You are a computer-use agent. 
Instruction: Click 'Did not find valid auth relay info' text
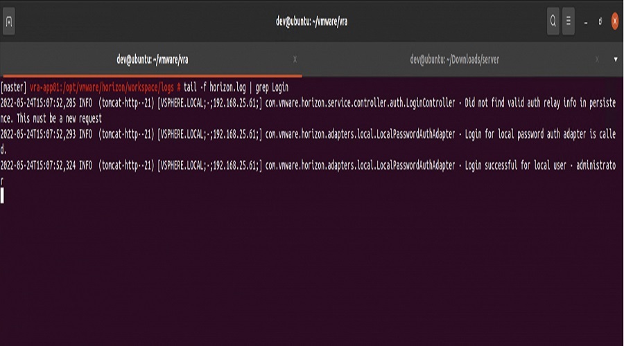[521, 103]
